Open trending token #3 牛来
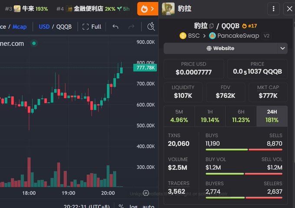The height and width of the screenshot is (208, 295). pyautogui.click(x=26, y=9)
